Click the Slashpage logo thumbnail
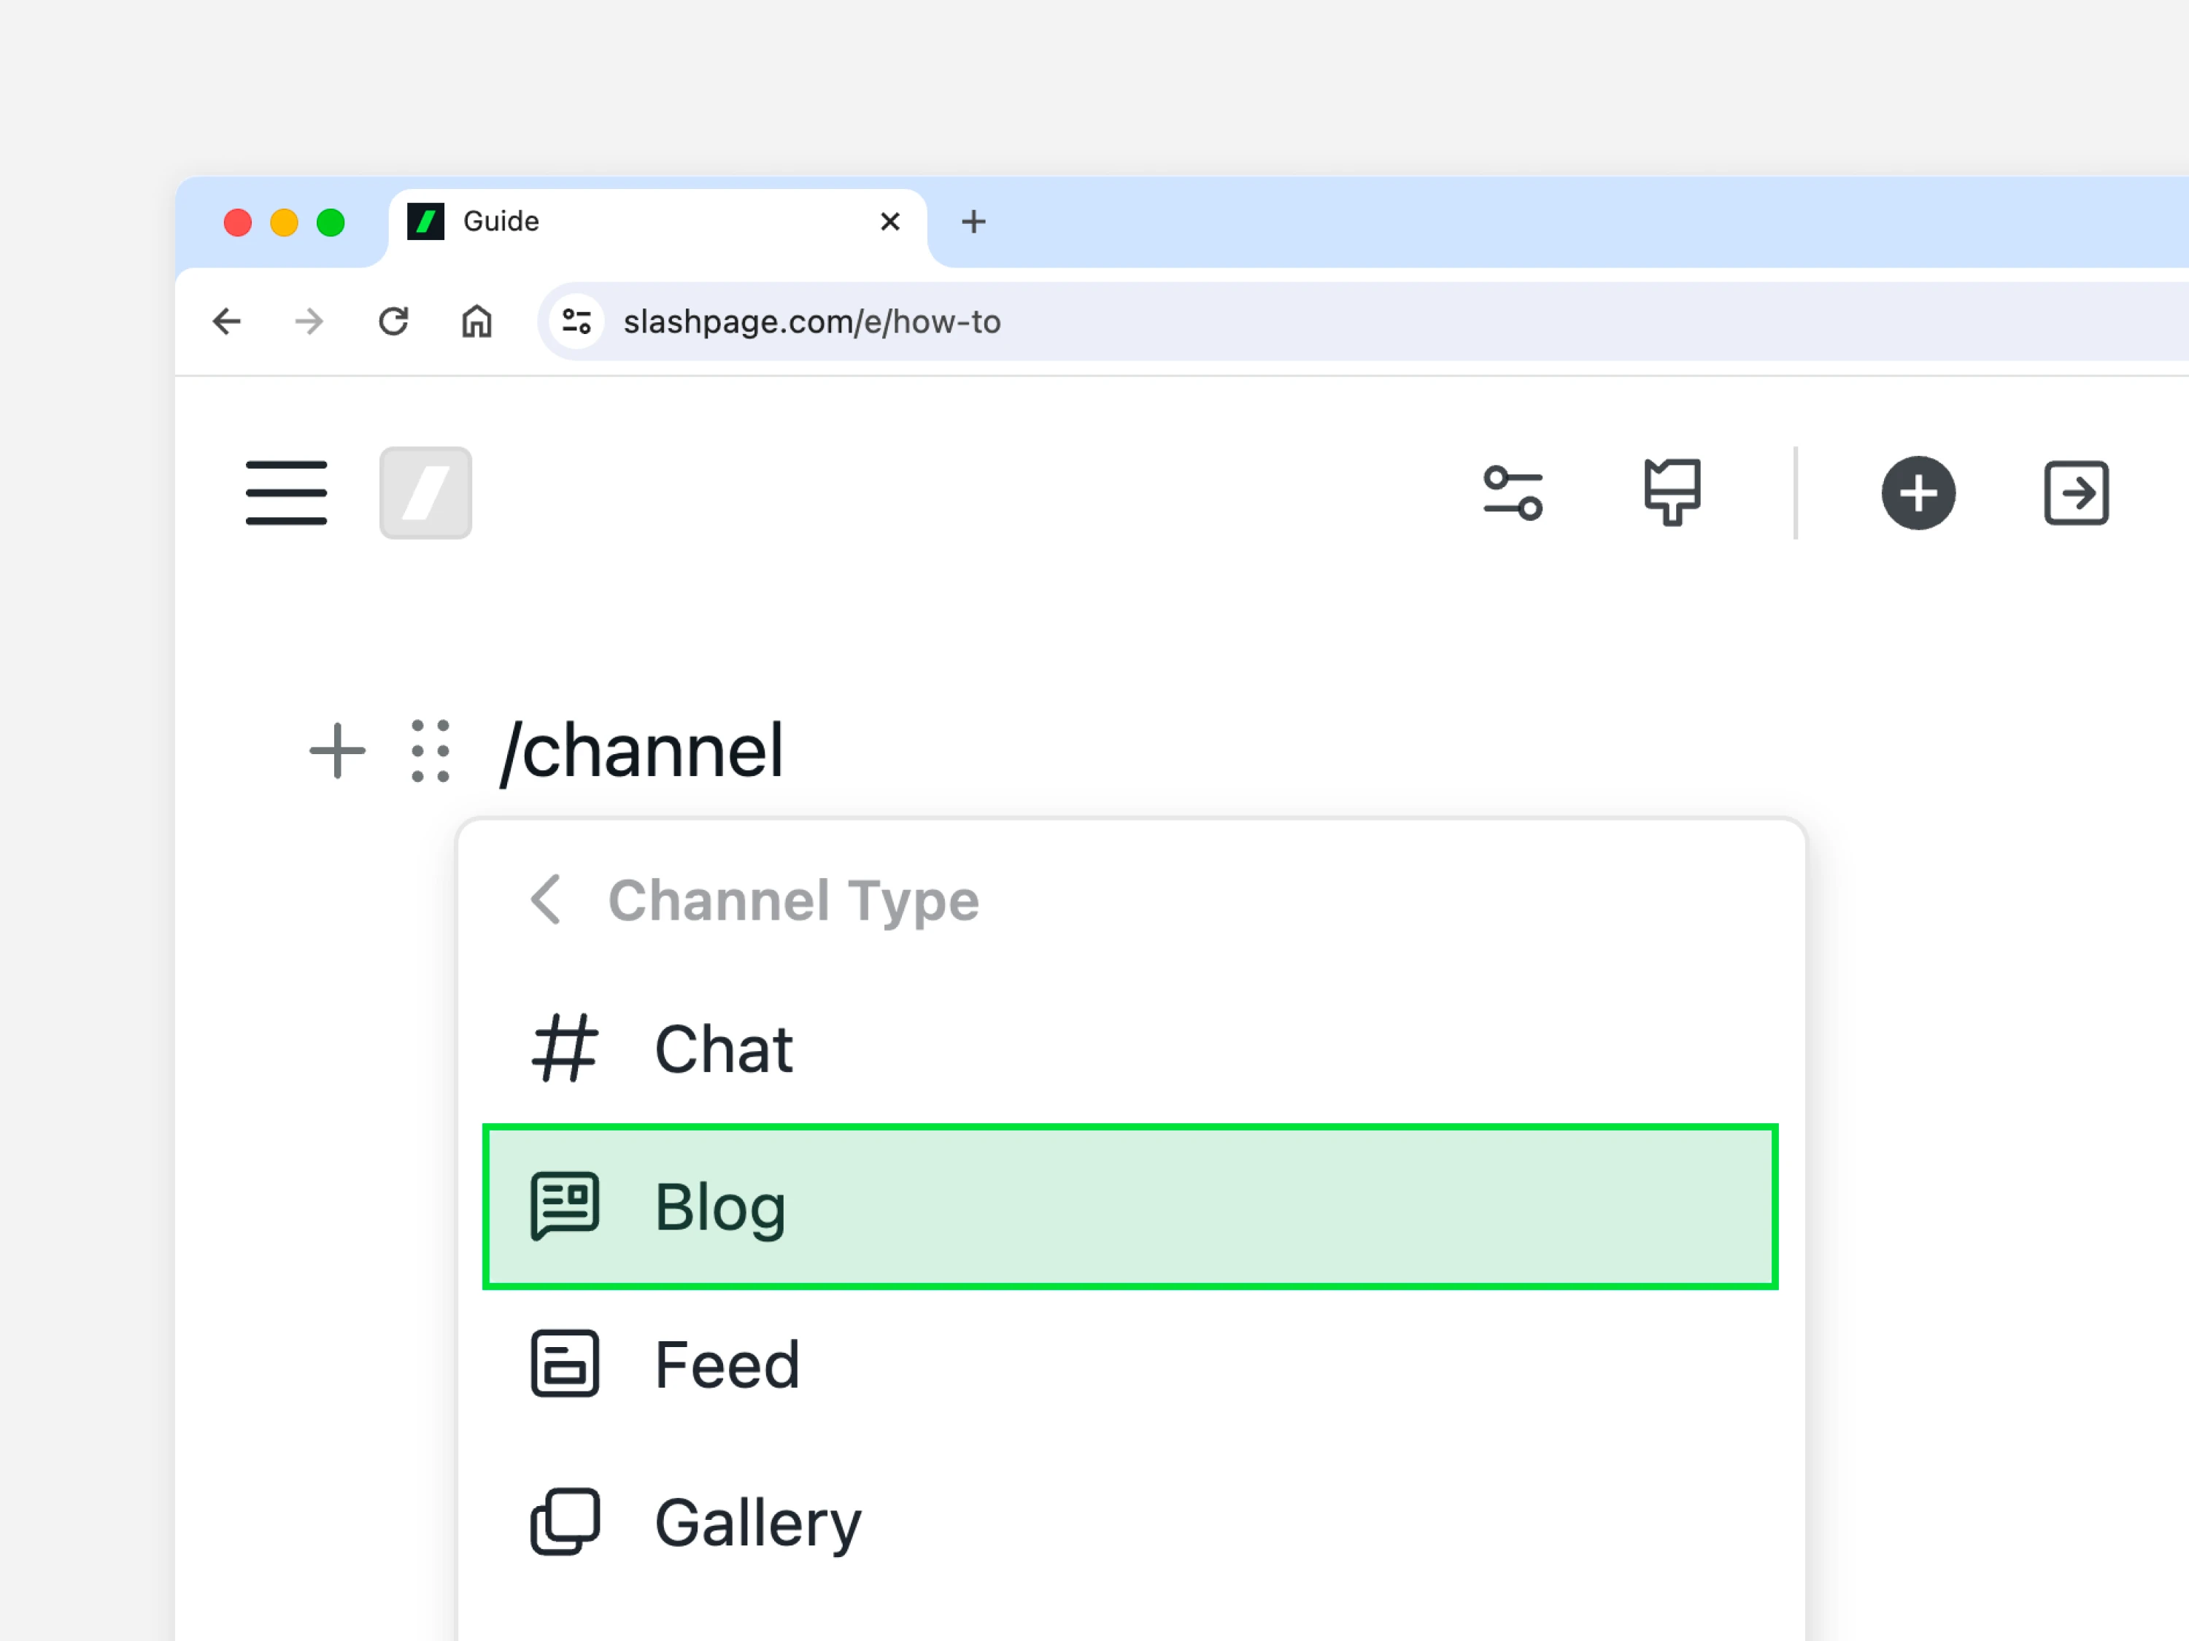Screen dimensions: 2189x1641 425,492
